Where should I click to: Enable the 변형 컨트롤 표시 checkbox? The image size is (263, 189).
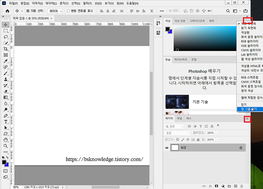[68, 11]
